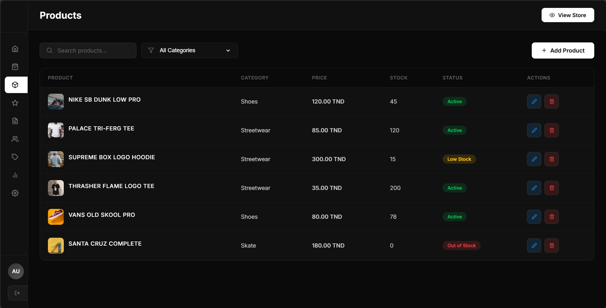This screenshot has width=606, height=308.
Task: Click the stock value 200
Action: tap(395, 188)
